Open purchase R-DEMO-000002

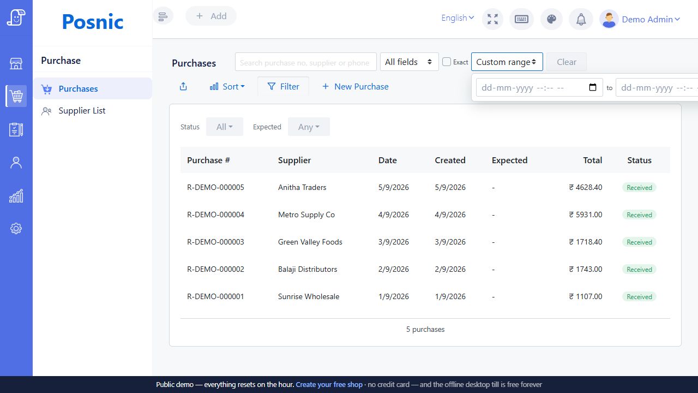(x=215, y=269)
